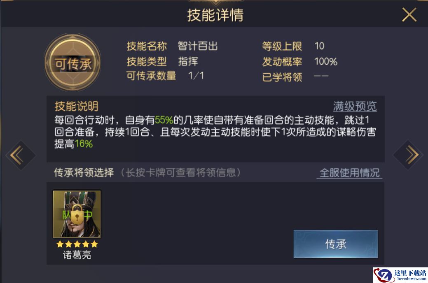
Task: Click the 发动概率 100% value
Action: click(x=326, y=62)
